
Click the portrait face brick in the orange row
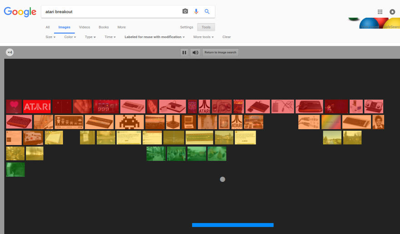[x=378, y=122]
